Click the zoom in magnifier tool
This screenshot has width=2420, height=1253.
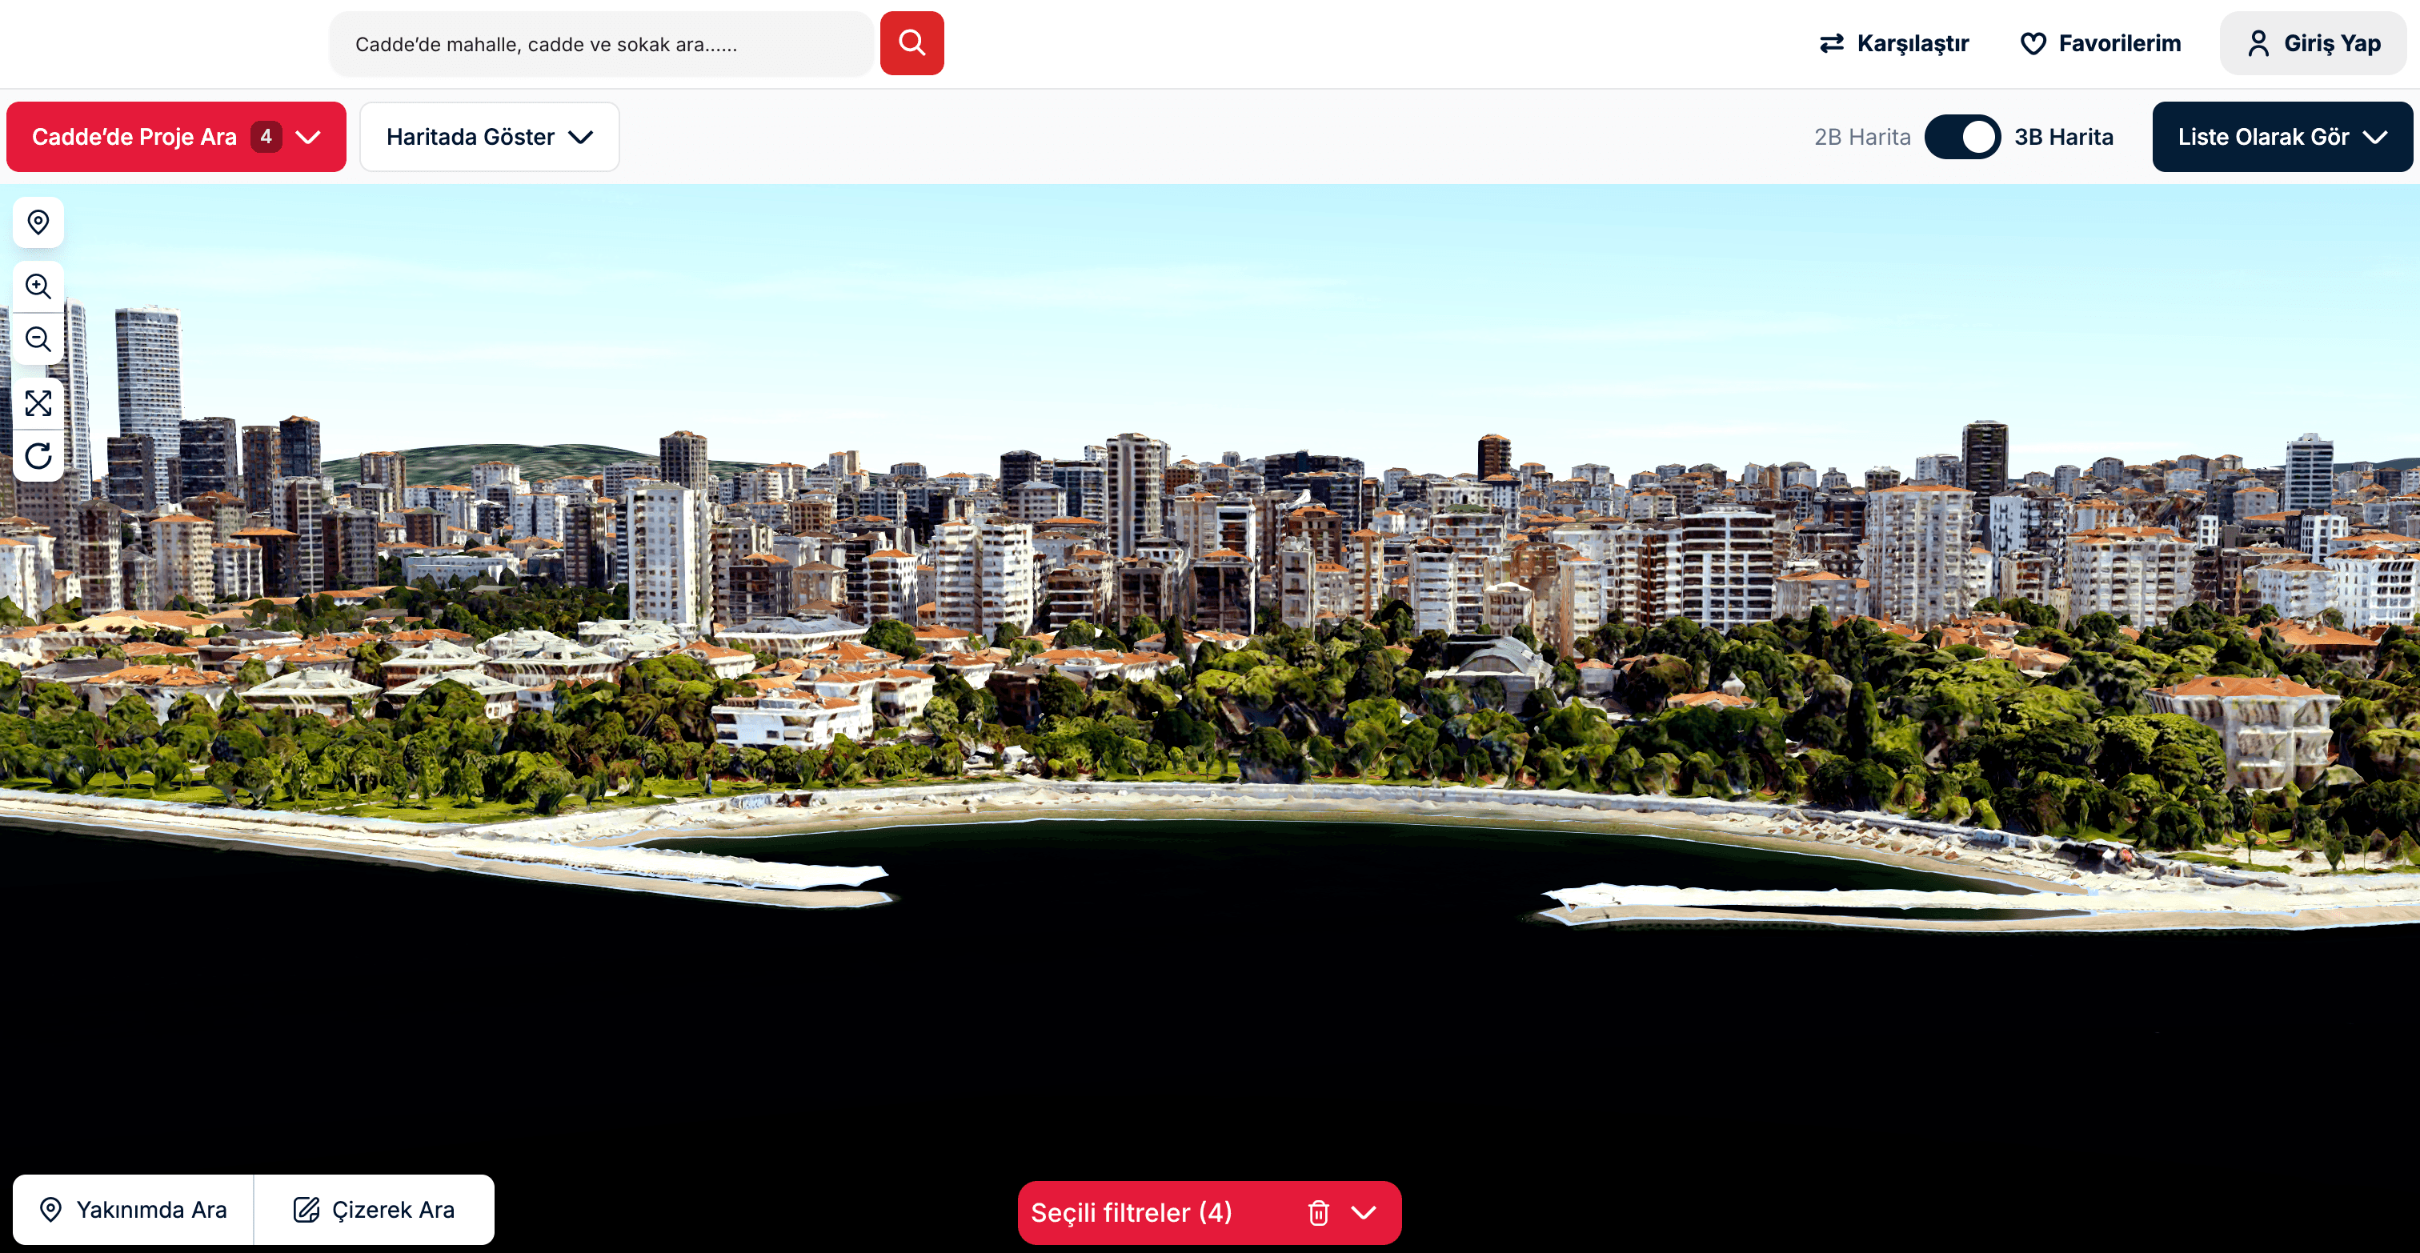point(38,286)
